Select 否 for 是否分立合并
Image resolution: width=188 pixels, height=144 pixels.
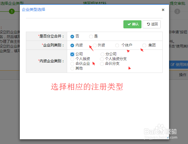coord(72,36)
